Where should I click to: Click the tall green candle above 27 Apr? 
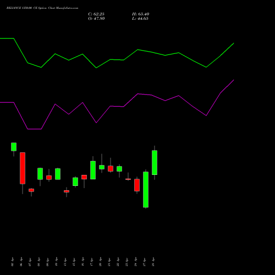[146, 190]
